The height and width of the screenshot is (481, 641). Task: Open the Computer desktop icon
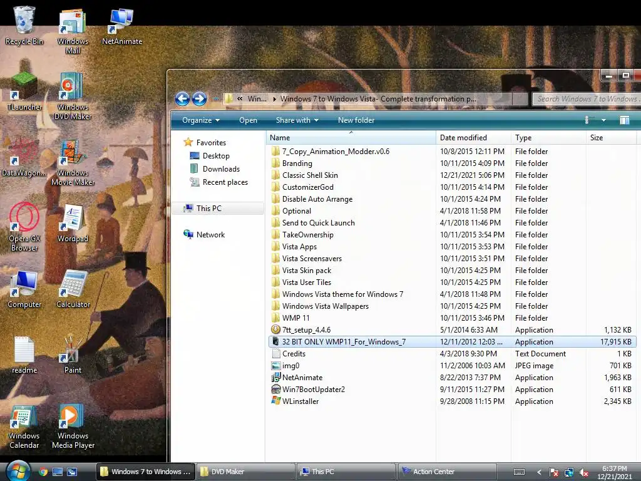pos(24,289)
